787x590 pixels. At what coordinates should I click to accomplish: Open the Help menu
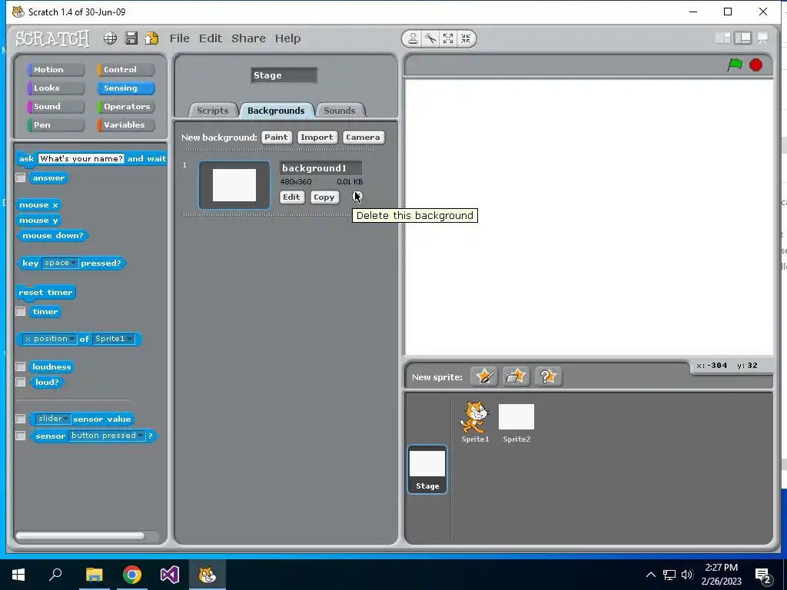(287, 38)
